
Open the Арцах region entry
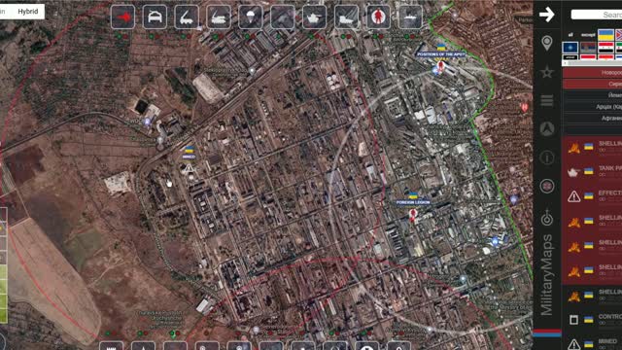(x=593, y=106)
